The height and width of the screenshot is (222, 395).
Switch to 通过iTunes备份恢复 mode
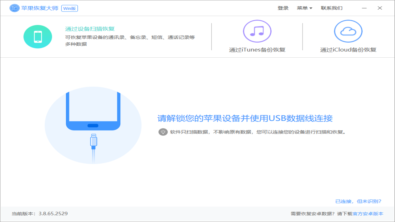tap(257, 50)
